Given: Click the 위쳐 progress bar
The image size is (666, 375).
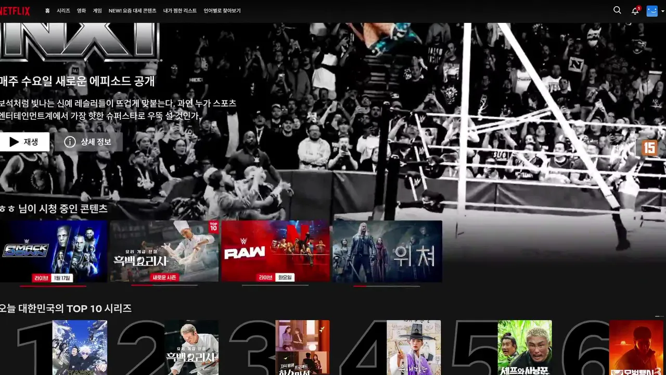Looking at the screenshot, I should tap(387, 286).
